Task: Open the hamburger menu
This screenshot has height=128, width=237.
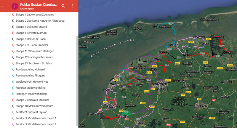Action: (2, 6)
